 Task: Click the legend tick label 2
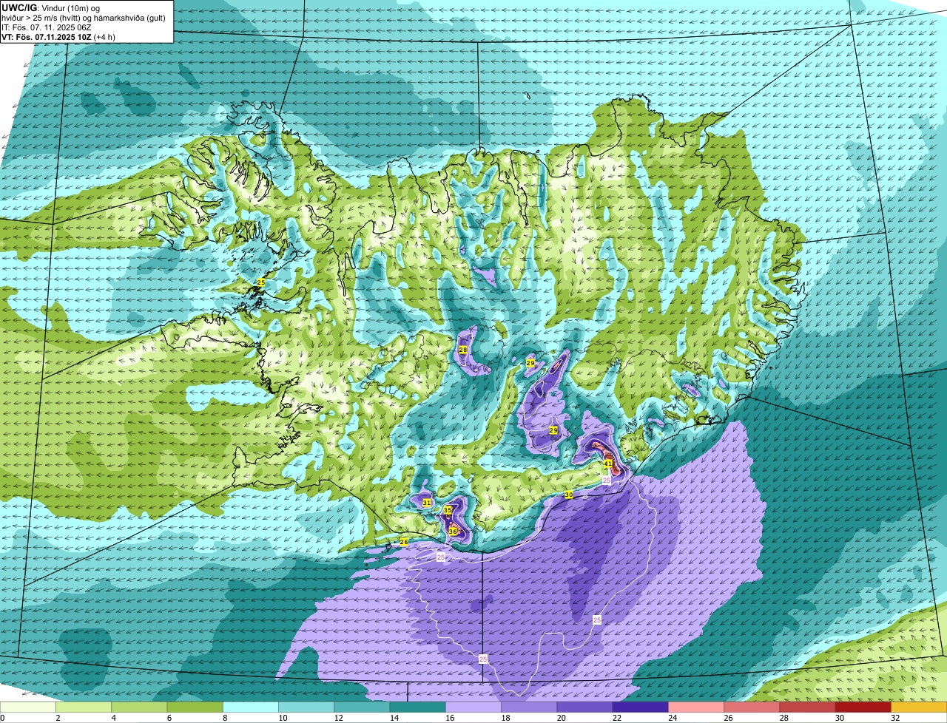57,718
